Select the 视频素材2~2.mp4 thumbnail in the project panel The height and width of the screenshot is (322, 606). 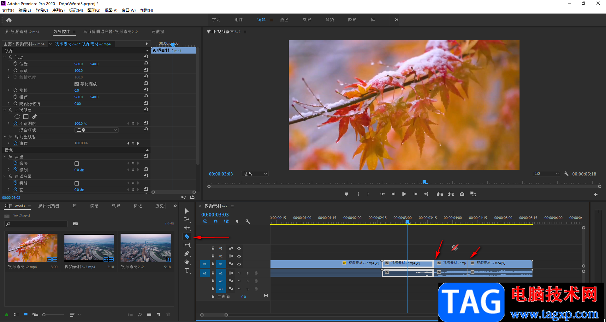[x=89, y=248]
